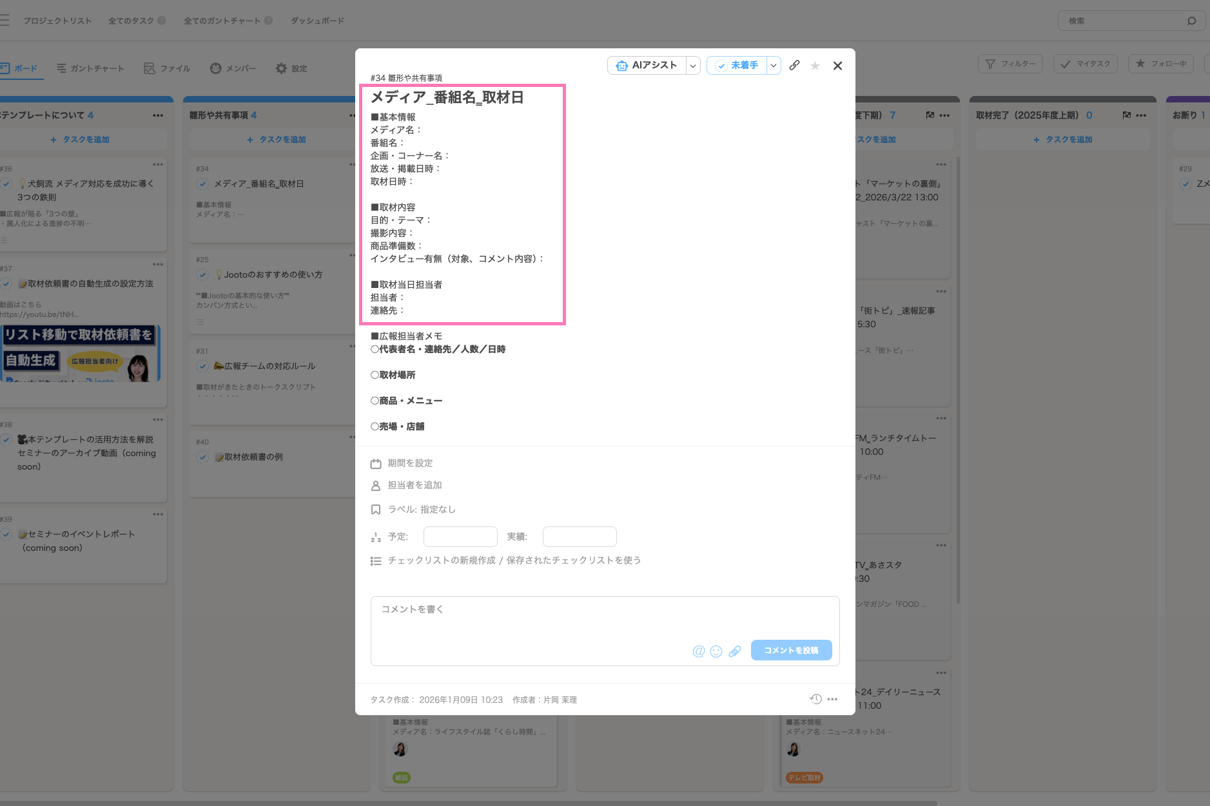Attach a file using the paperclip icon
This screenshot has width=1210, height=806.
pos(735,651)
